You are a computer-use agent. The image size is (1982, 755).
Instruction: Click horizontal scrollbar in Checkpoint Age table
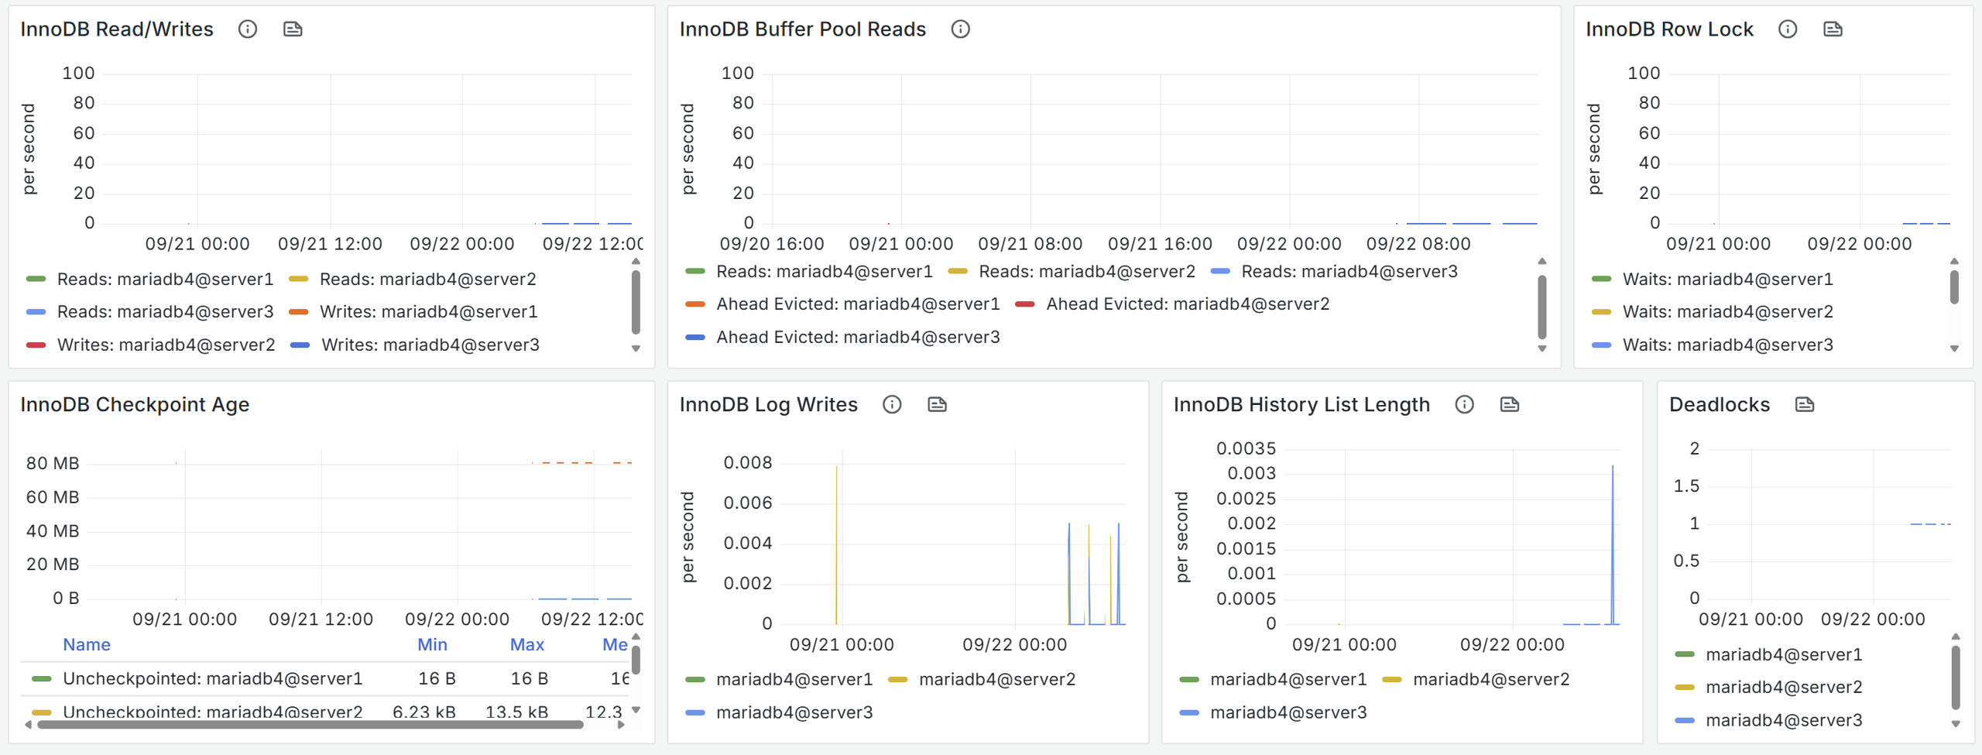point(310,726)
